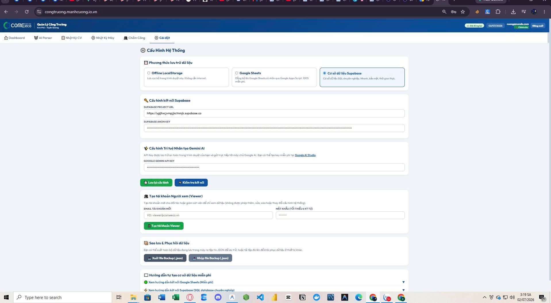Focus the Supabase Project URL field
Screen dimensions: 551x303
(x=274, y=113)
